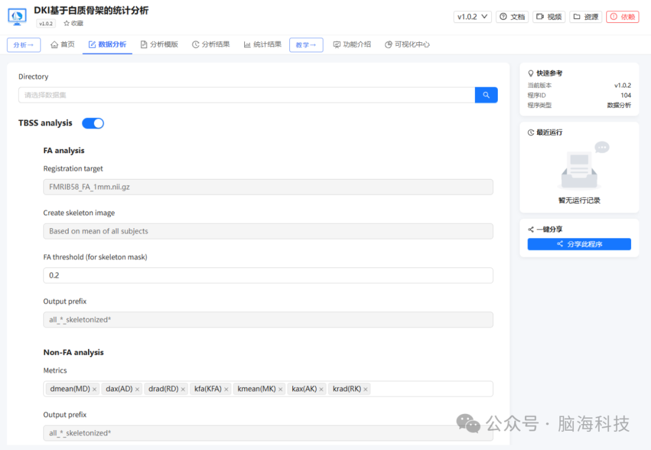Click the Non-FA Output prefix field

click(268, 433)
